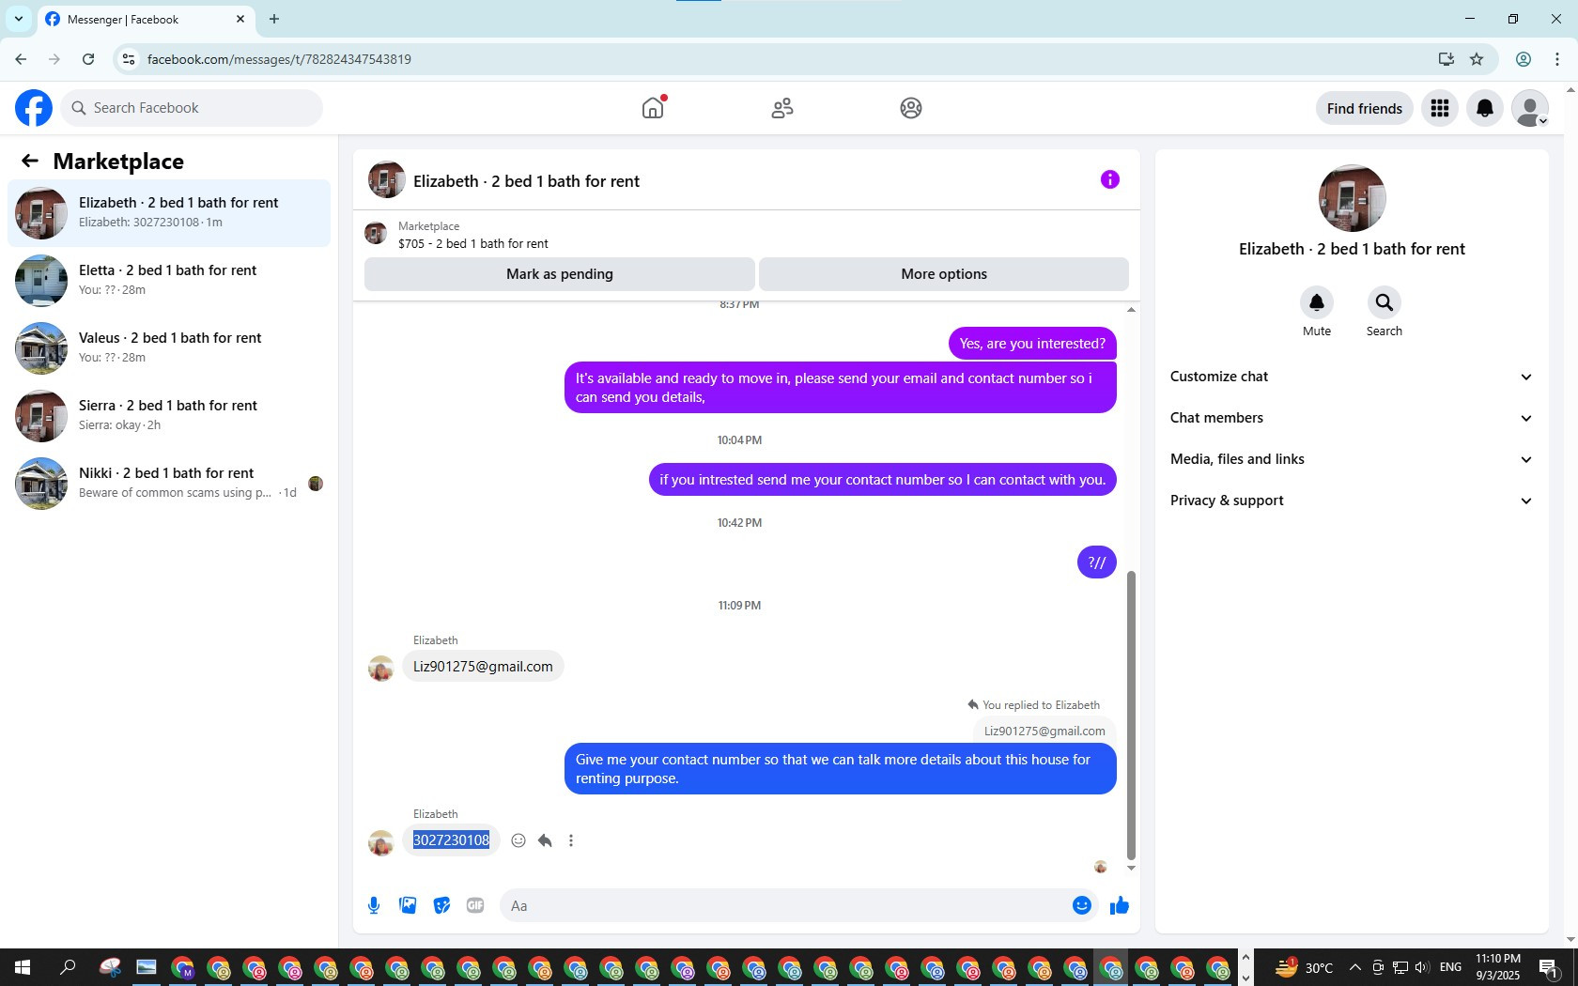Reload the browser page

(88, 59)
